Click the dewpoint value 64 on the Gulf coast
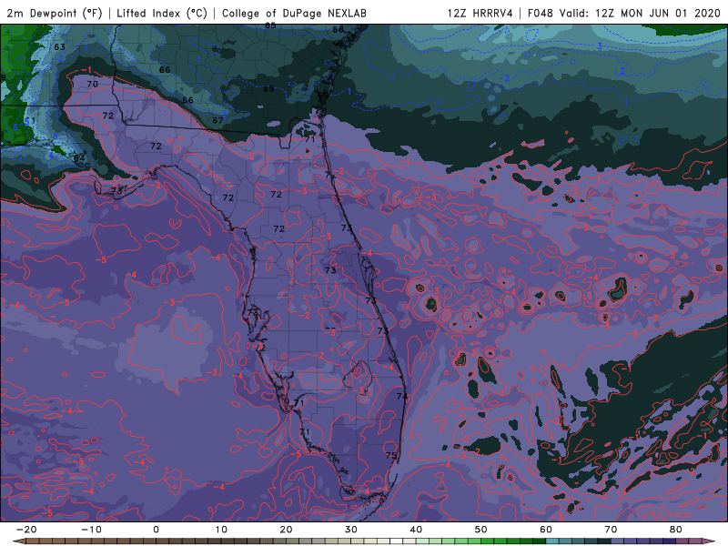The width and height of the screenshot is (728, 546). click(79, 158)
